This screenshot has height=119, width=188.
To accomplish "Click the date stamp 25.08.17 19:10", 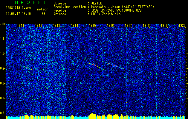I will [18, 14].
